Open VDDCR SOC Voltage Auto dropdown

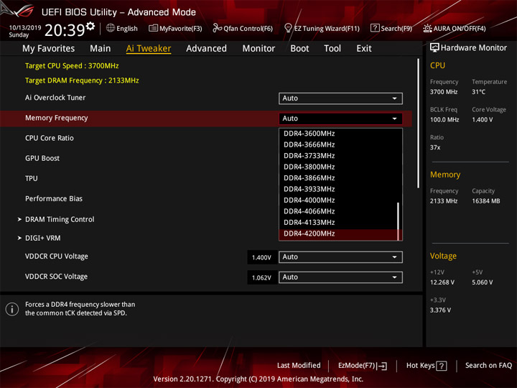pyautogui.click(x=340, y=277)
